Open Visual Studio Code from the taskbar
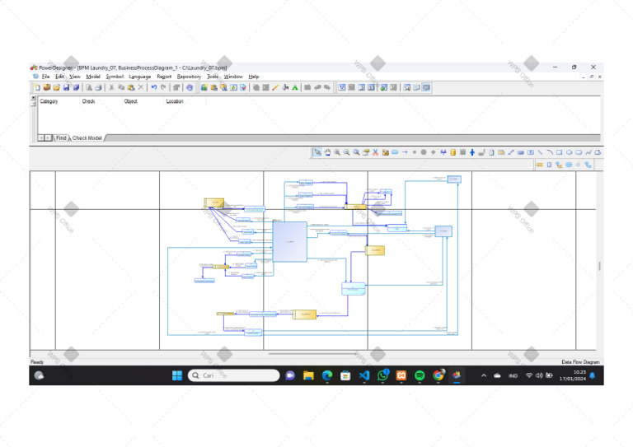The height and width of the screenshot is (447, 633). 363,375
